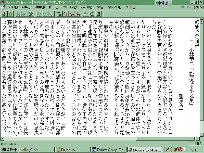Open the 検索(S) menu
Image resolution: width=204 pixels, height=153 pixels.
(40, 7)
